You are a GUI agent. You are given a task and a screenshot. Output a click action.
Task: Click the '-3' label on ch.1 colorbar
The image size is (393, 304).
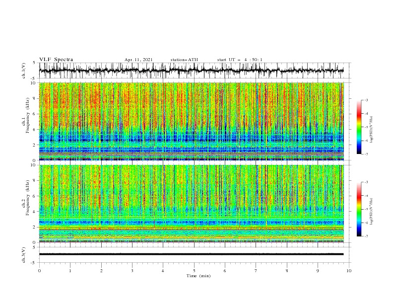pyautogui.click(x=366, y=100)
